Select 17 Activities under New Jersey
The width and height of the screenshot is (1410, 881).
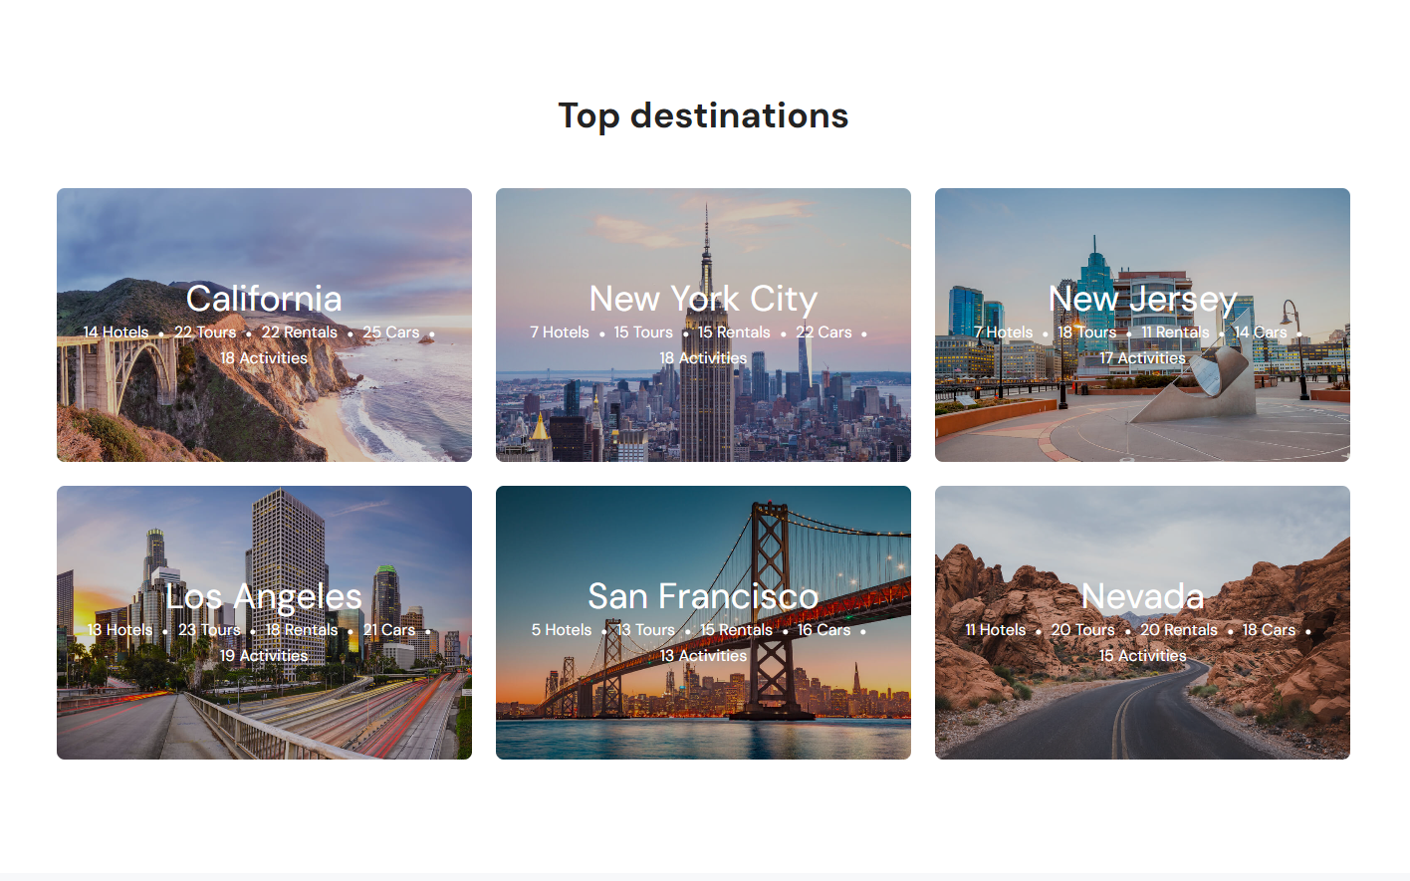tap(1142, 358)
